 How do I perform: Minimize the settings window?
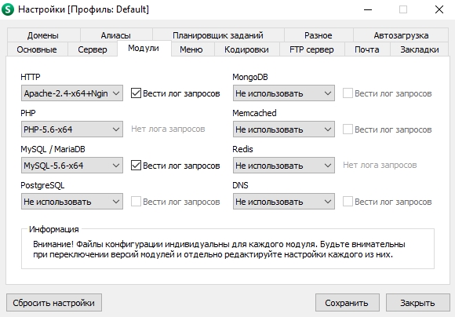368,9
